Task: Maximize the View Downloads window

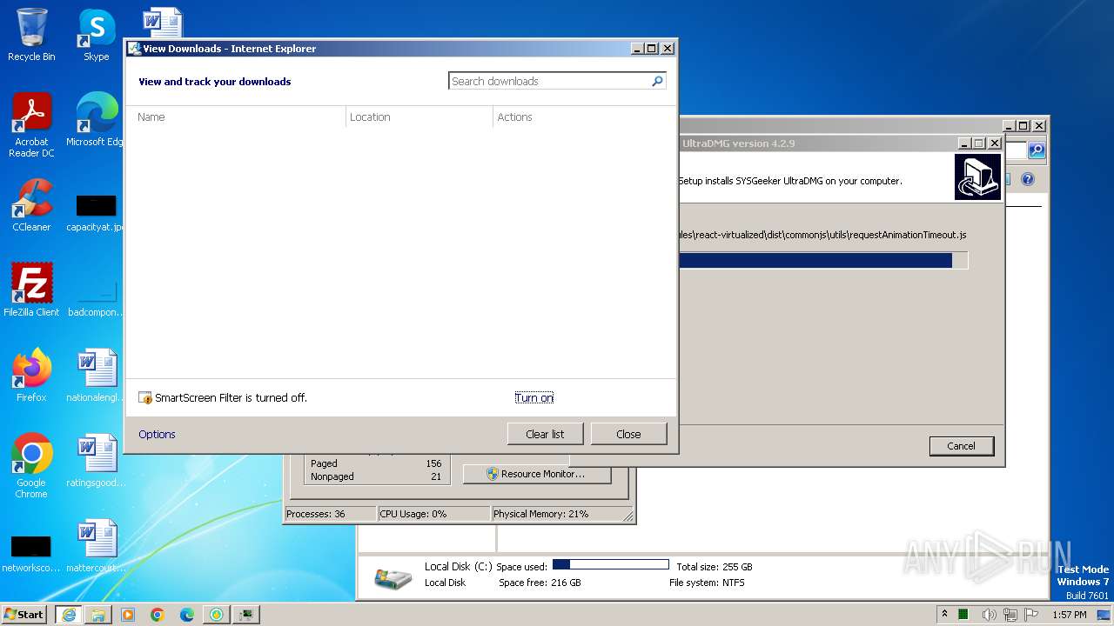Action: pyautogui.click(x=652, y=49)
